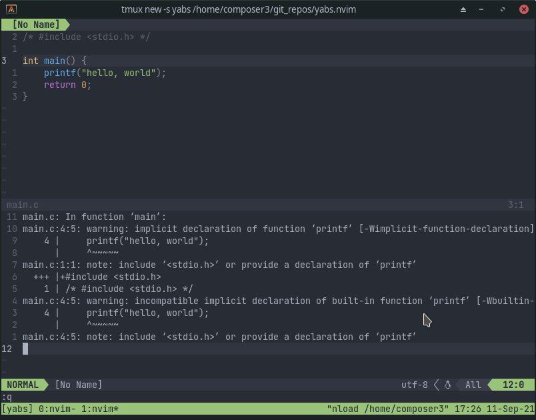Click the [No Name] label in statusline
The image size is (536, 420).
coord(79,385)
